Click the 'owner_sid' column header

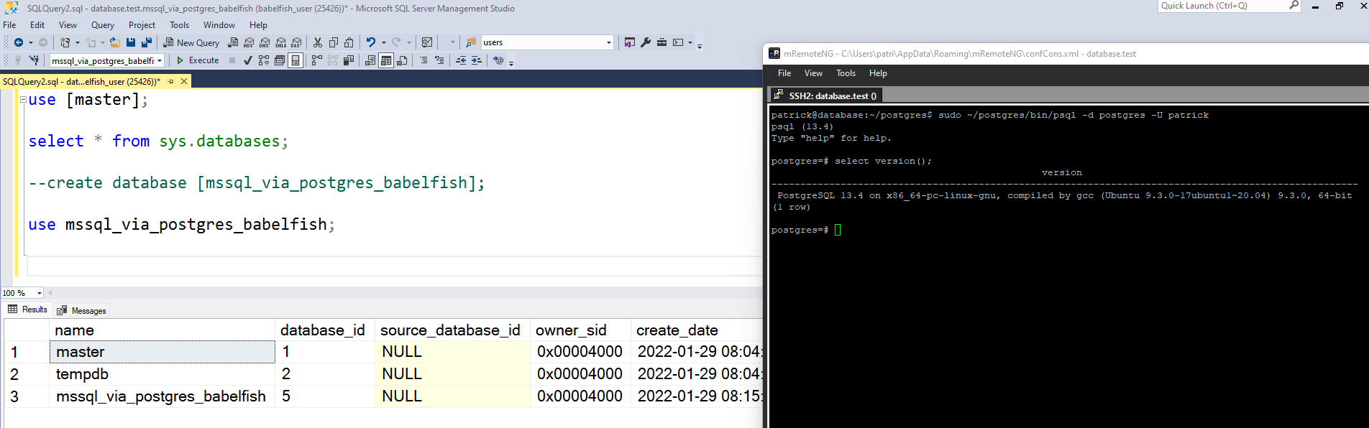point(580,330)
